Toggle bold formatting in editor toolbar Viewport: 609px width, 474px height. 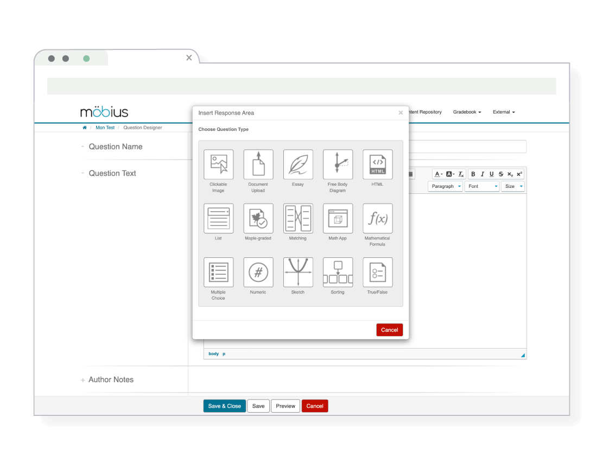(473, 174)
